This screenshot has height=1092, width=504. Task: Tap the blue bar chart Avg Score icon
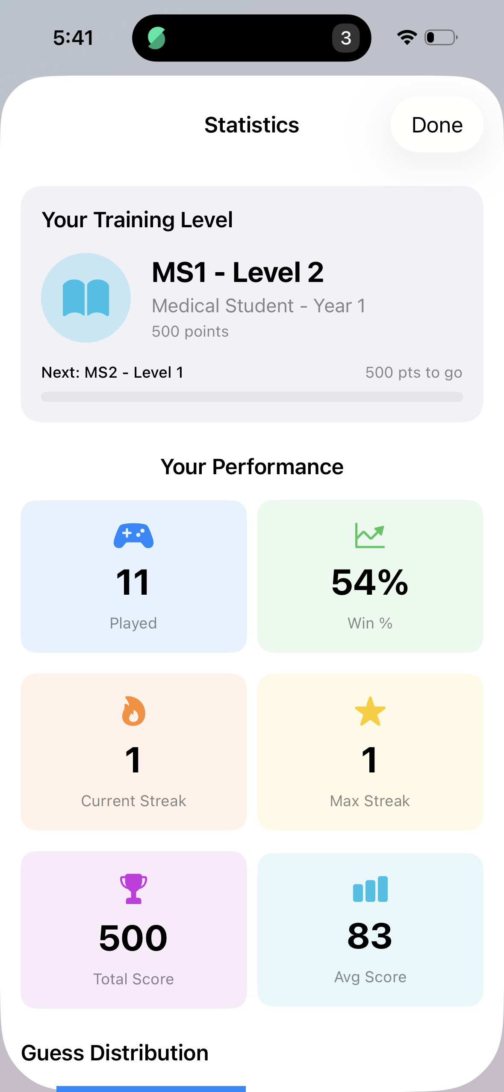(x=370, y=889)
